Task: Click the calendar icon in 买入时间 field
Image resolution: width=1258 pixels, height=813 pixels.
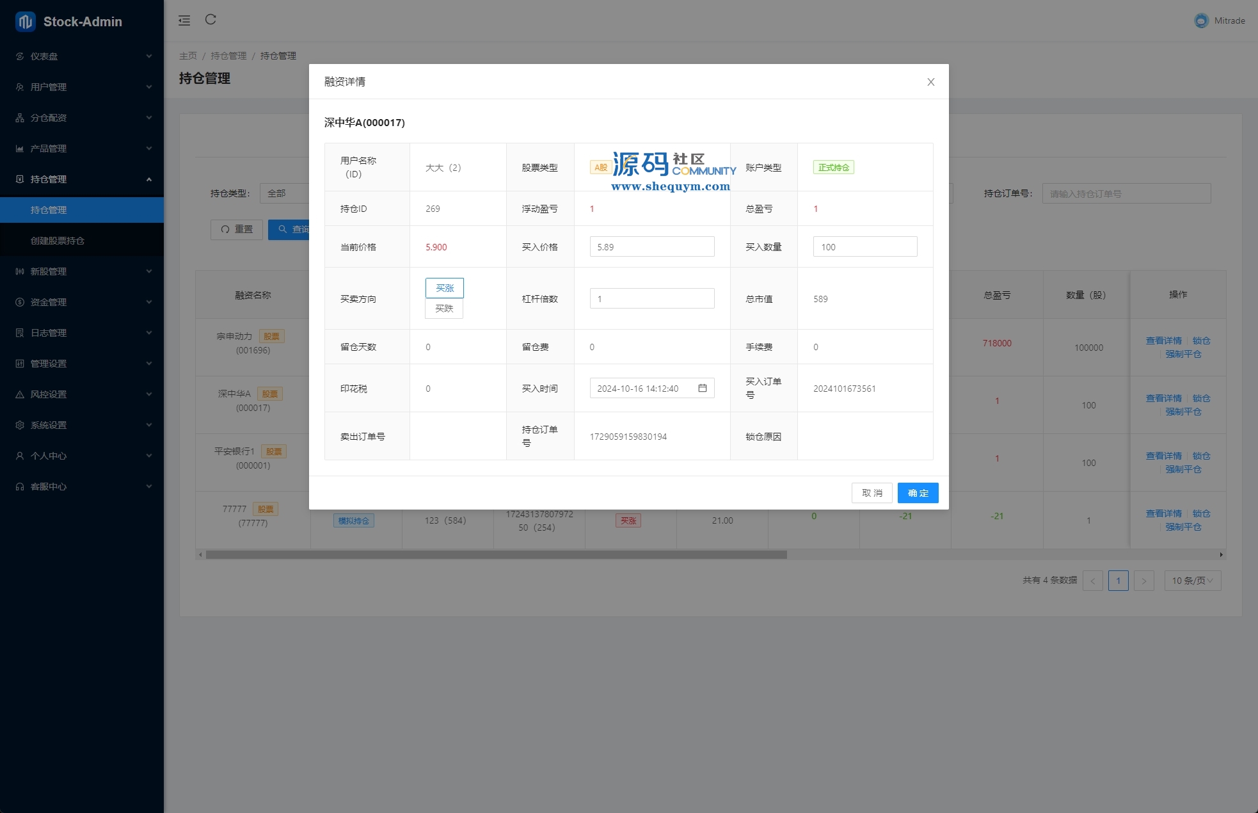Action: (x=702, y=388)
